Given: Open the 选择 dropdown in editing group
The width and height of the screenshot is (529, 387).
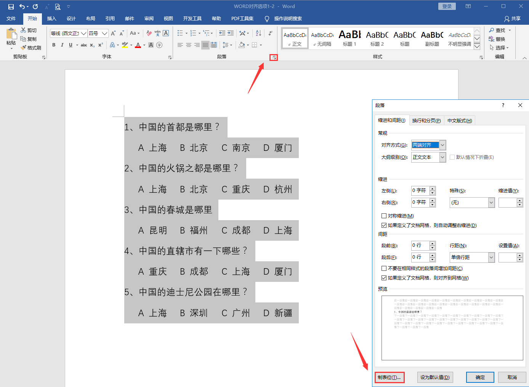Looking at the screenshot, I should [499, 48].
